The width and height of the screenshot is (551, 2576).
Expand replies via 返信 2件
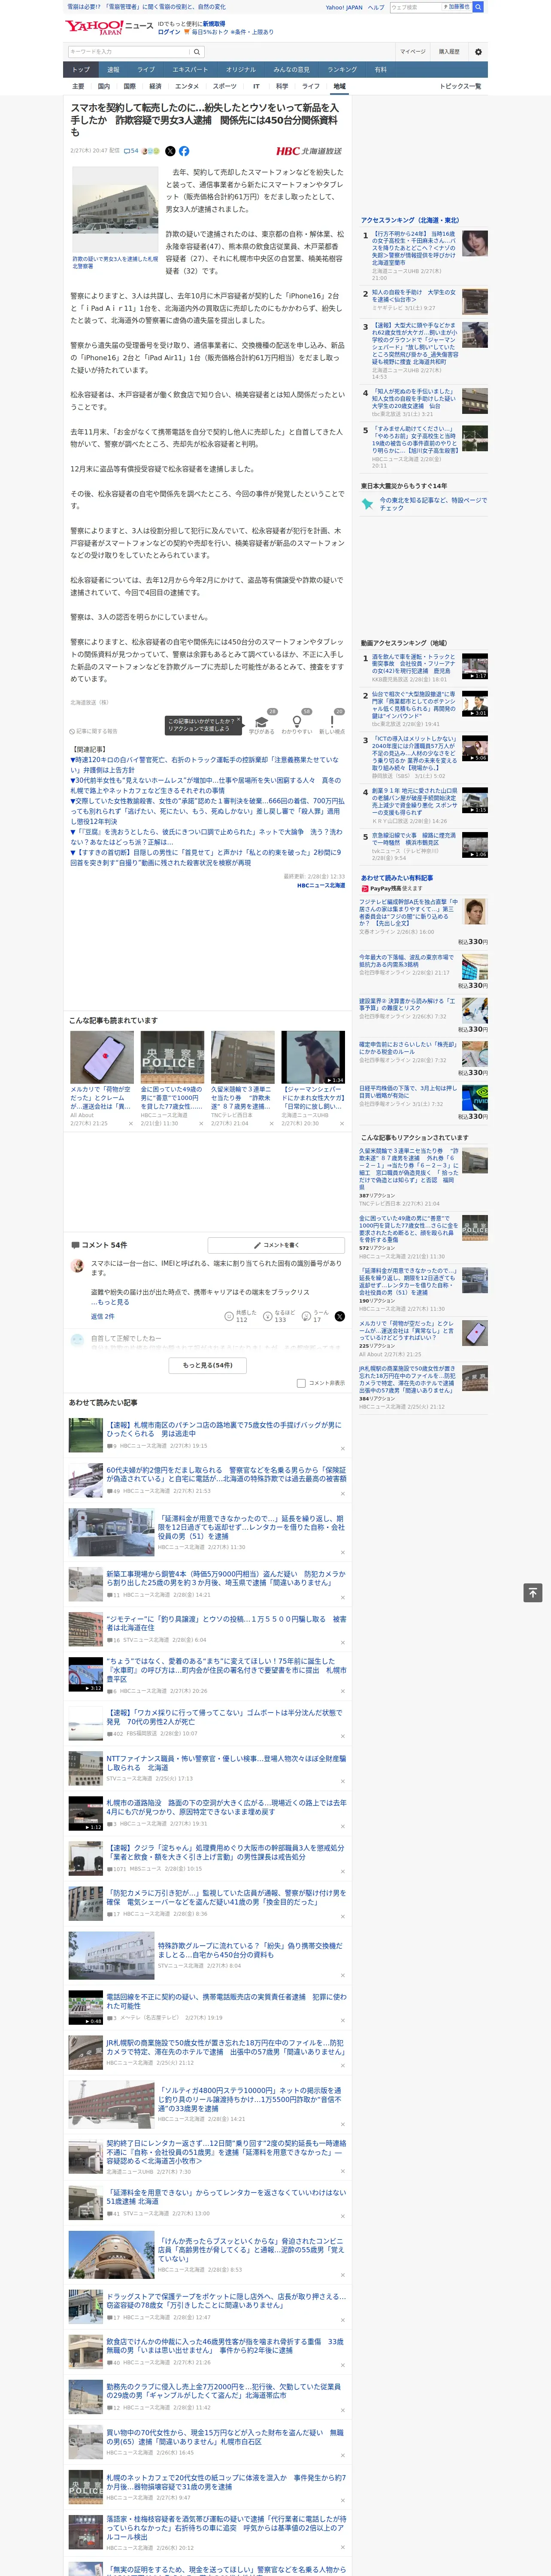point(103,1317)
